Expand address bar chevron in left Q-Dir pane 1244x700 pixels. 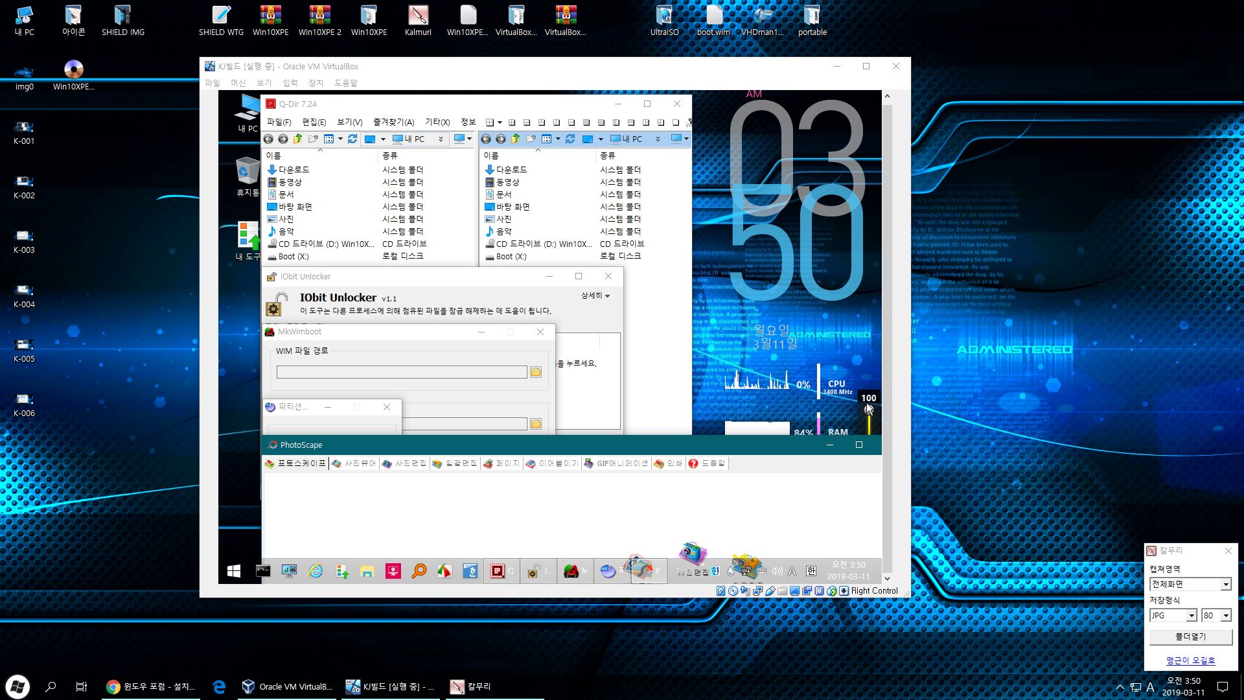point(441,139)
